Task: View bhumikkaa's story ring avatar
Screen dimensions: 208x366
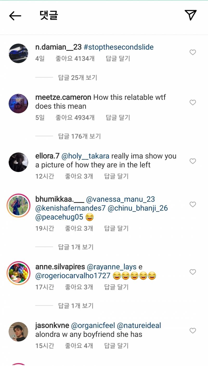Action: 18,205
